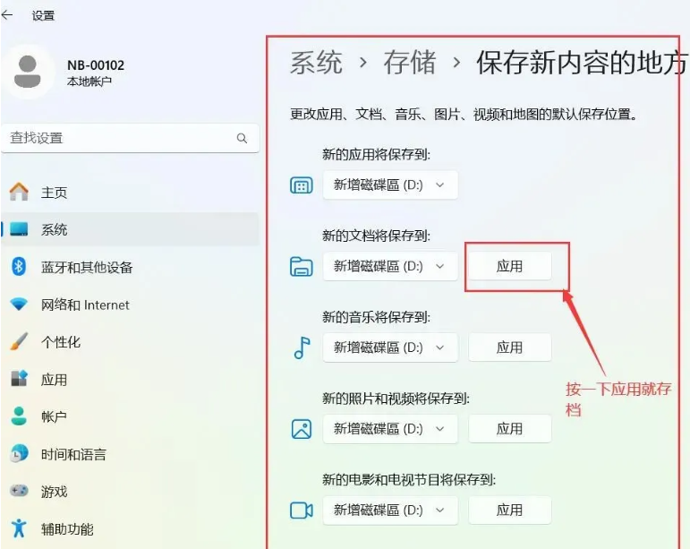The width and height of the screenshot is (690, 549).
Task: Open 个性化 settings
Action: click(x=131, y=342)
